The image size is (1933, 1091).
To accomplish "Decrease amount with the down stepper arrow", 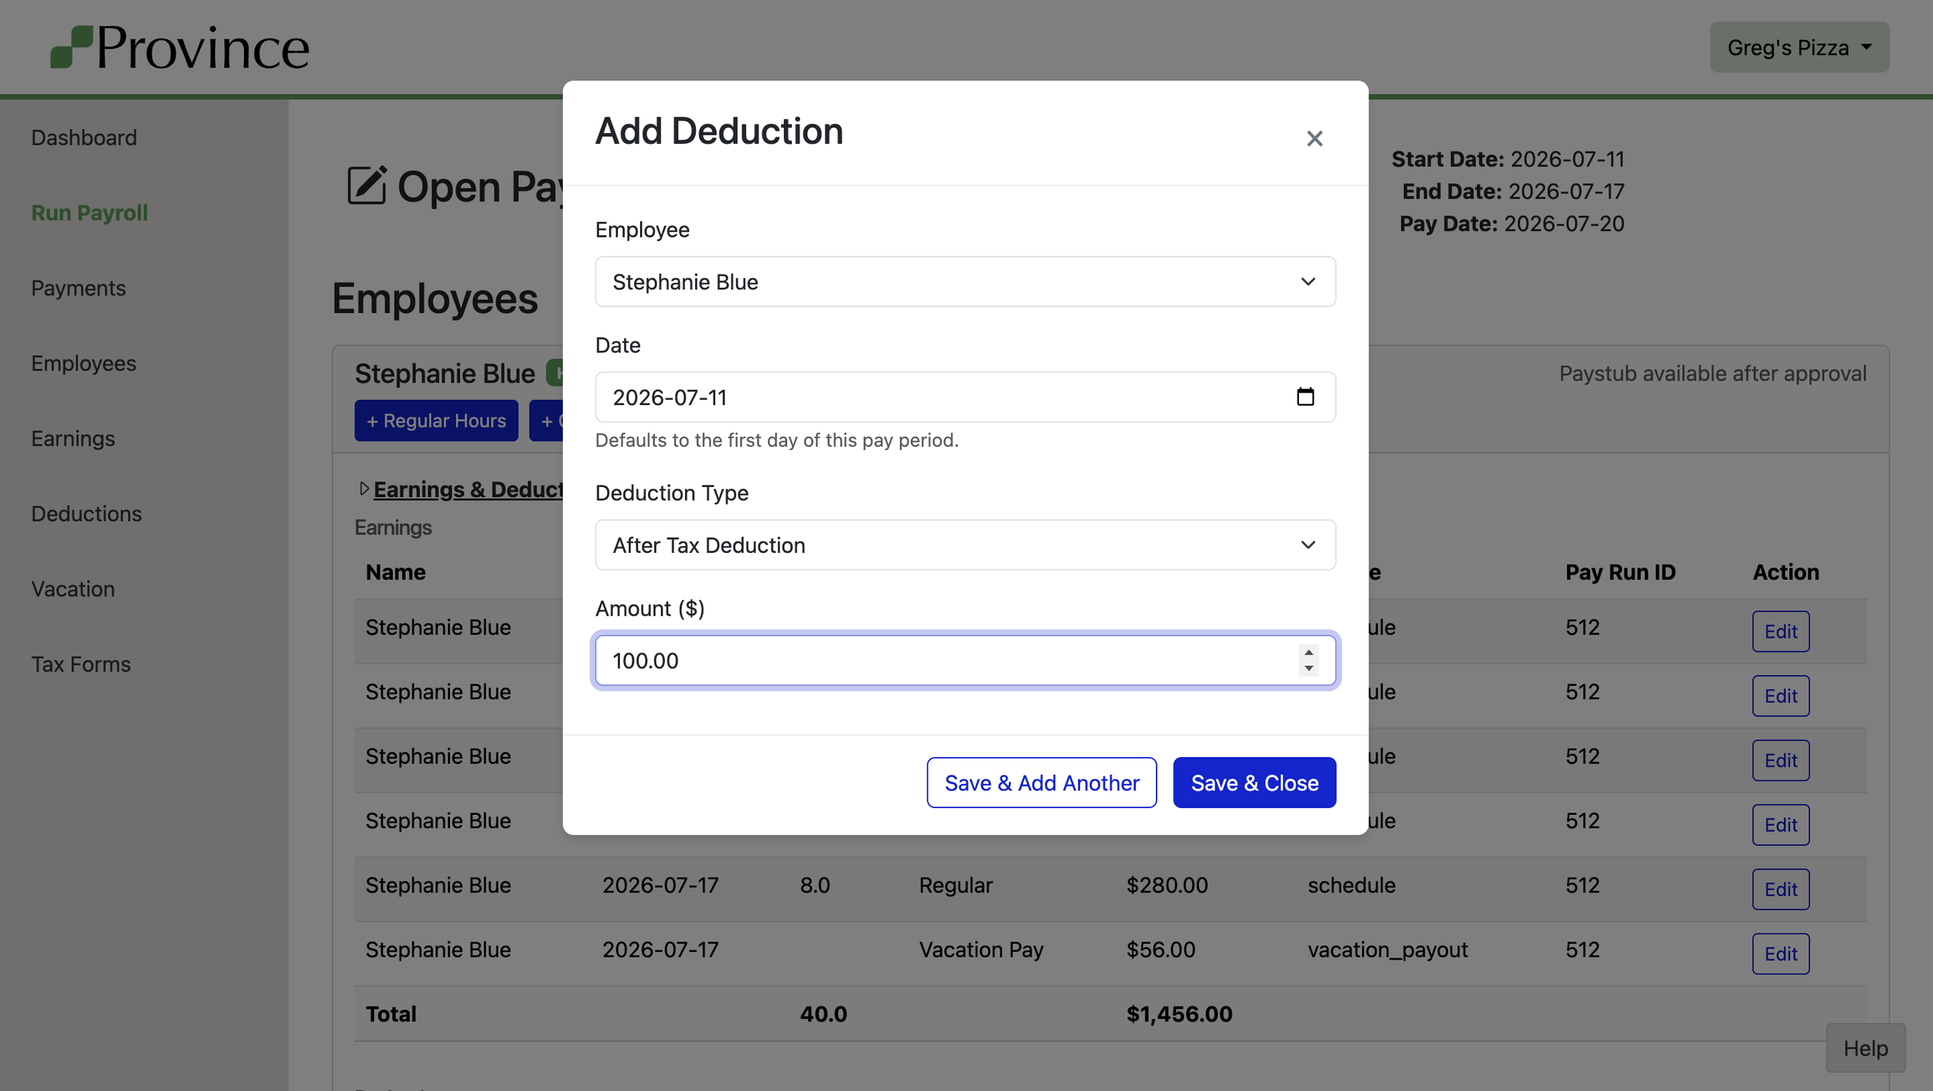I will coord(1308,669).
